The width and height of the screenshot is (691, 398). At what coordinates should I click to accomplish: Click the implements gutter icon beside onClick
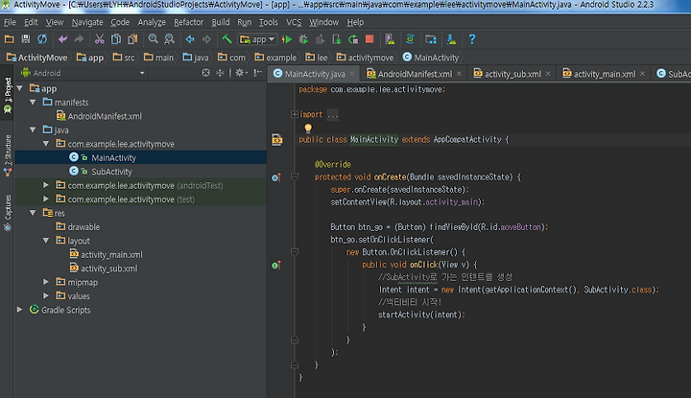pos(275,265)
